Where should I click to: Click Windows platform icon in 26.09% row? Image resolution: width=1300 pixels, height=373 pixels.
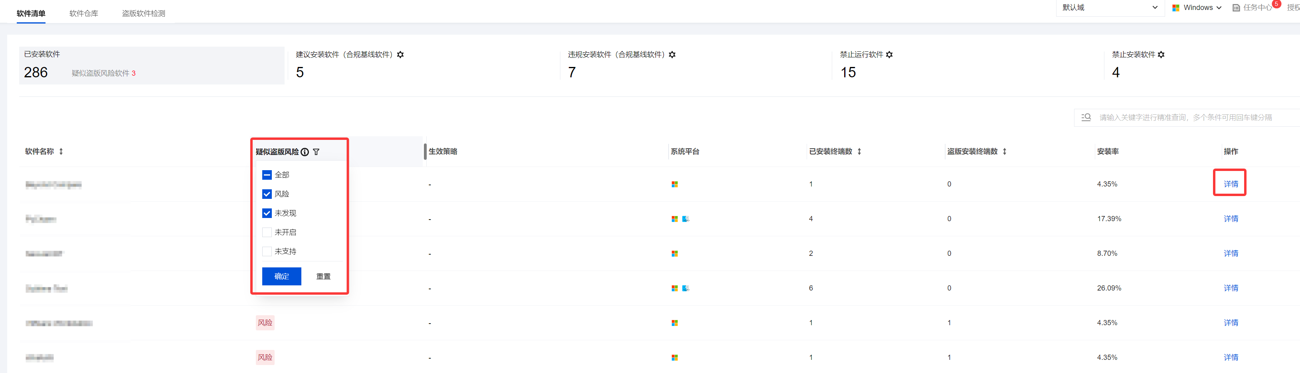click(x=675, y=289)
